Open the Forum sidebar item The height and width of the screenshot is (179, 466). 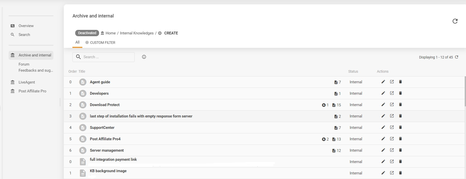(x=24, y=64)
